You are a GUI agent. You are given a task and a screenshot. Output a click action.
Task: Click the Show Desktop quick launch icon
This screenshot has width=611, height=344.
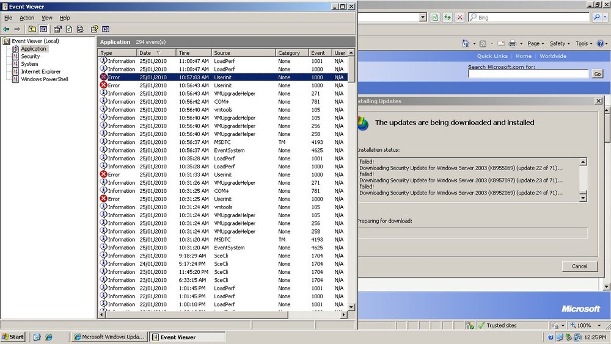coord(37,337)
